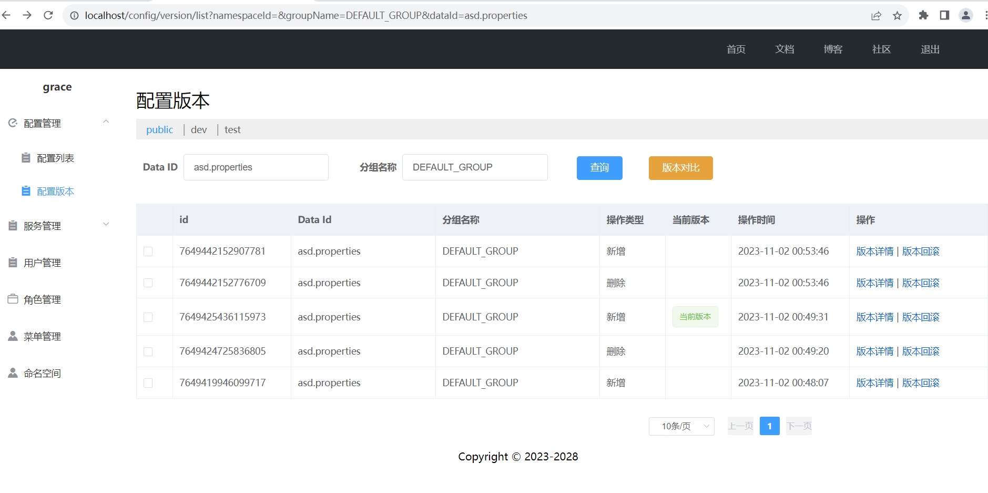The image size is (988, 493).
Task: Click the 配置版本 document icon
Action: pyautogui.click(x=26, y=190)
